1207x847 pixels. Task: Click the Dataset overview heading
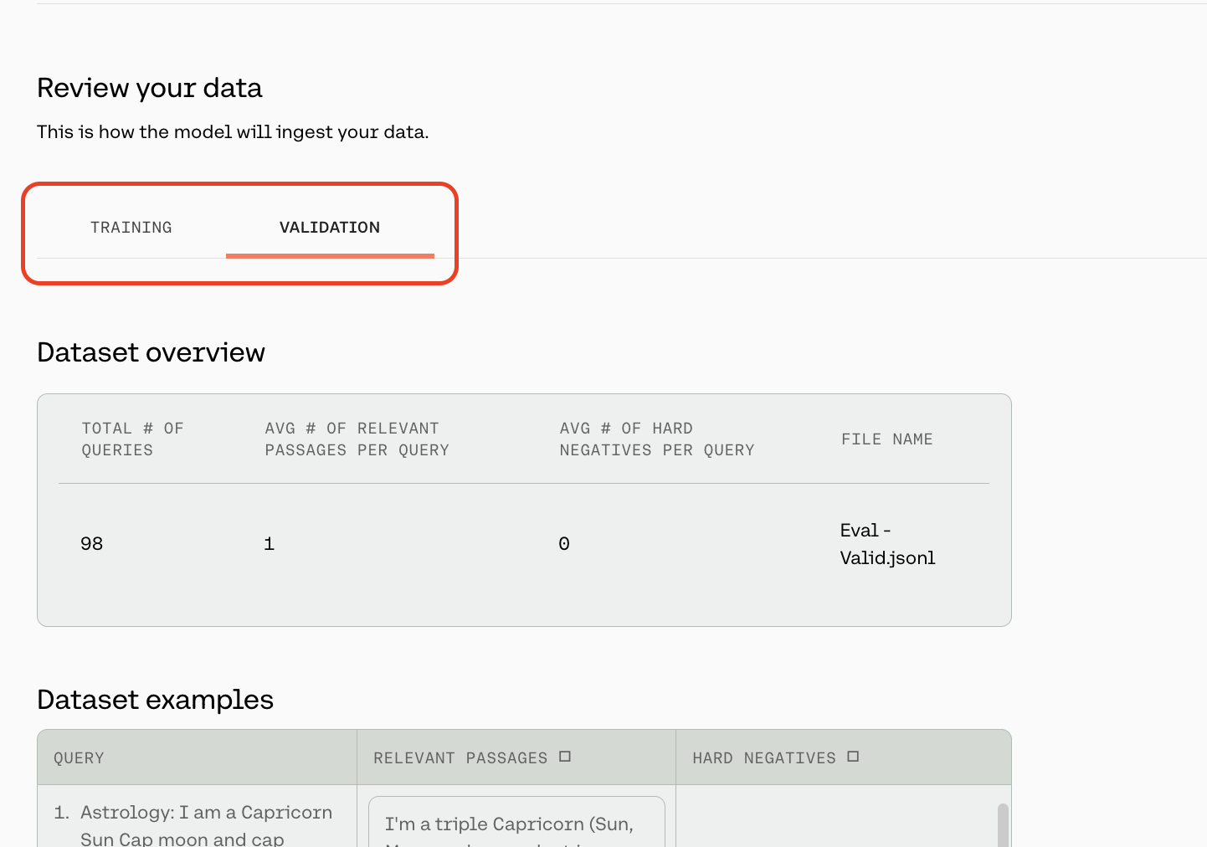pyautogui.click(x=151, y=352)
